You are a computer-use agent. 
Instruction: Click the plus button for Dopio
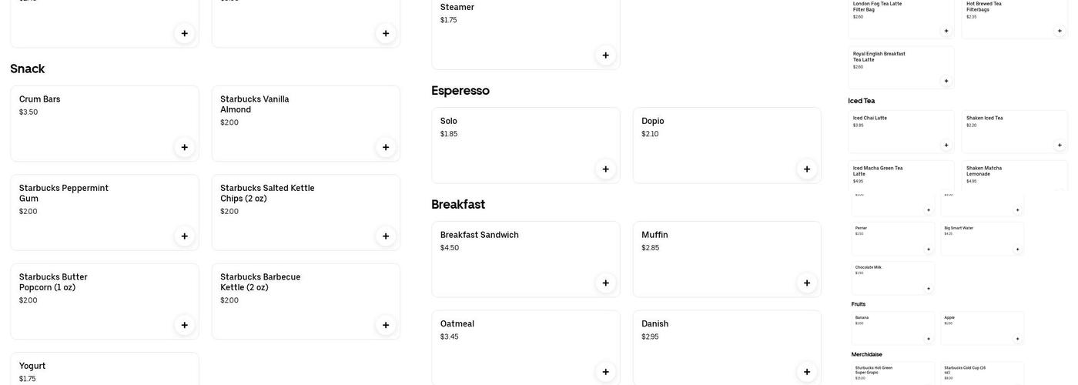(x=807, y=169)
